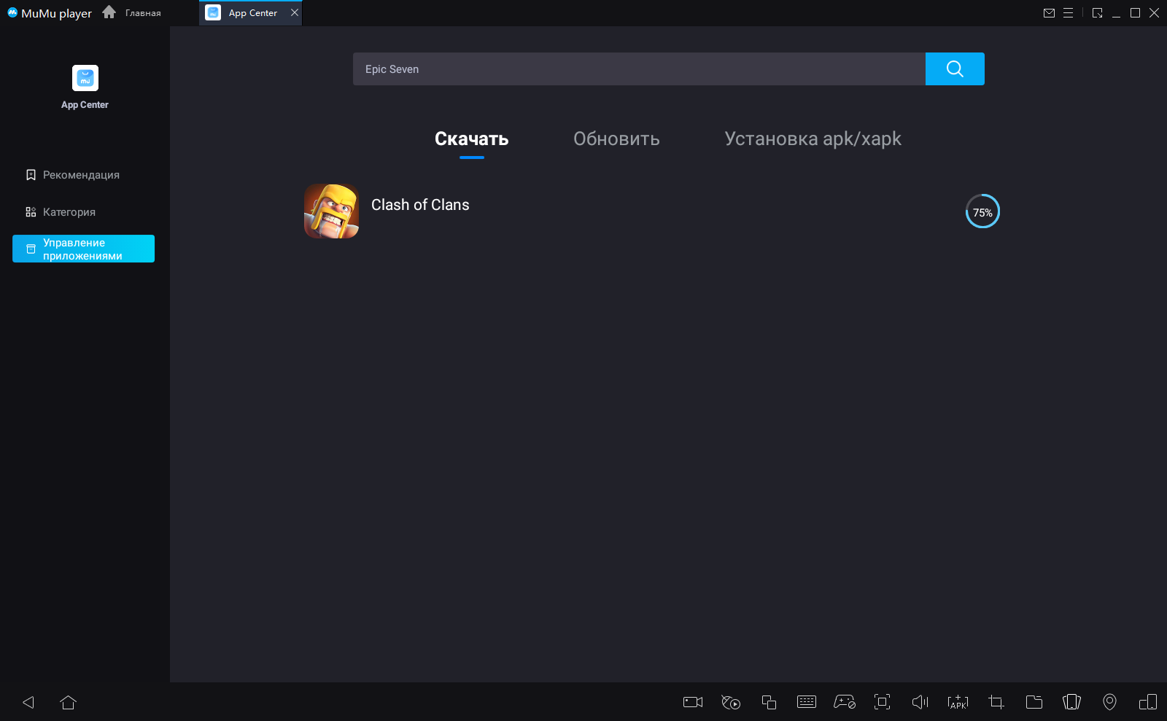1167x721 pixels.
Task: Switch to the Обновить tab
Action: tap(616, 139)
